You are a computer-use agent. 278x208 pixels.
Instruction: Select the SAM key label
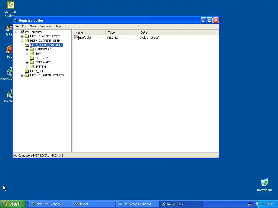tap(38, 54)
